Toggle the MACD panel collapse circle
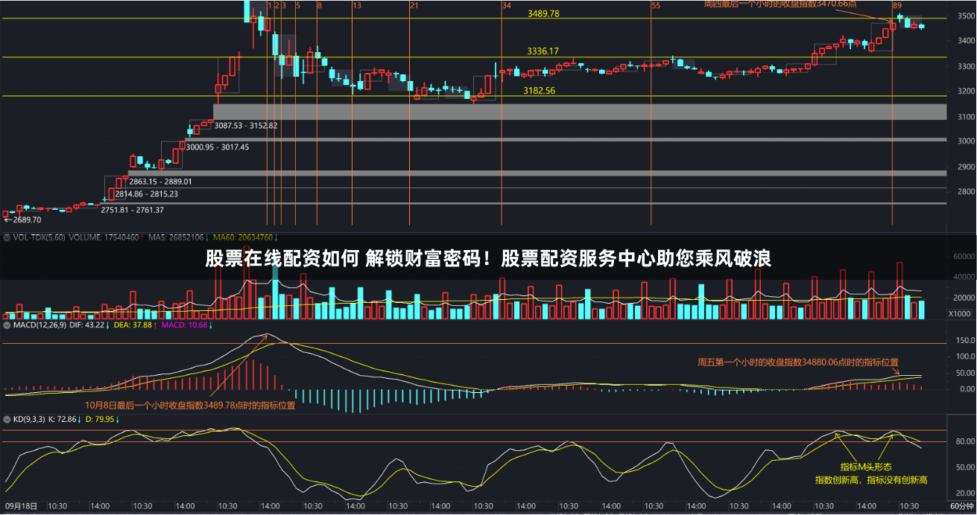The width and height of the screenshot is (977, 515). [x=6, y=324]
